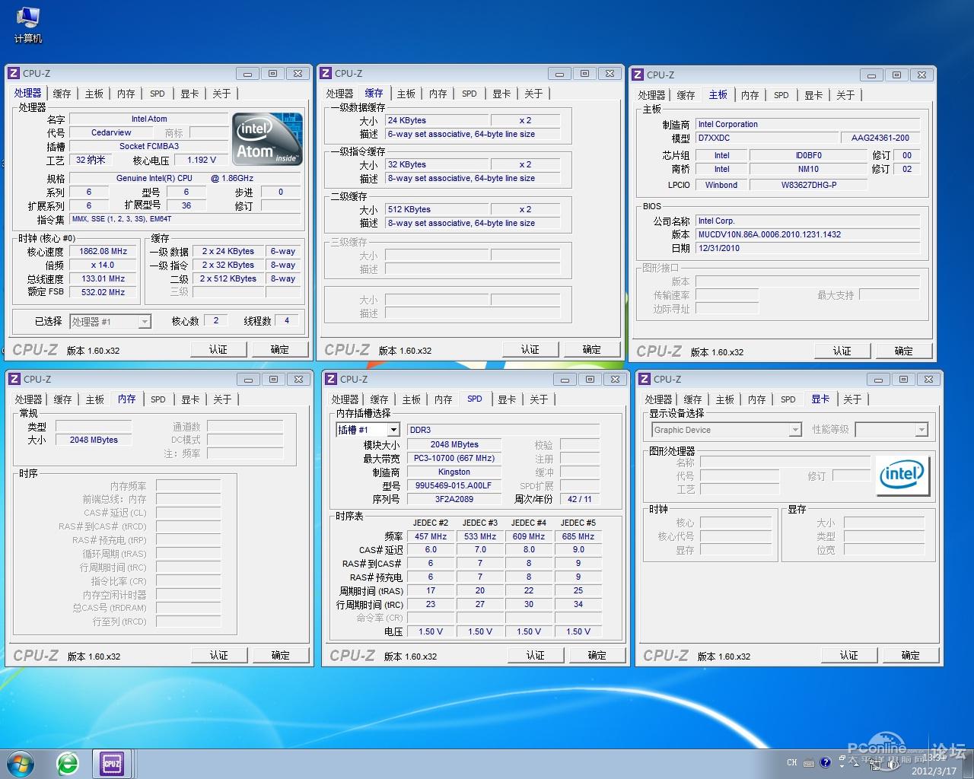Click the 512 KBytes level 2 cache size
Image resolution: width=974 pixels, height=779 pixels.
coord(437,209)
